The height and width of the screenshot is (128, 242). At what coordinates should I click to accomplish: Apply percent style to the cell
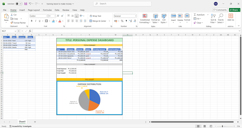coord(122,21)
